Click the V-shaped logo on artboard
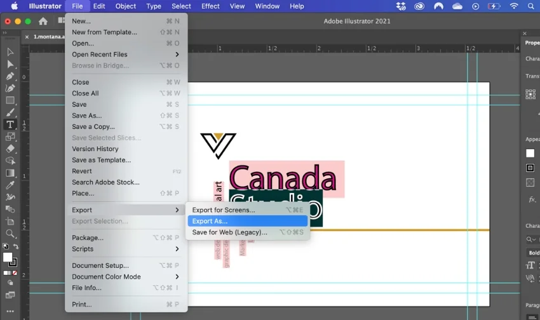The height and width of the screenshot is (320, 540). click(x=218, y=145)
